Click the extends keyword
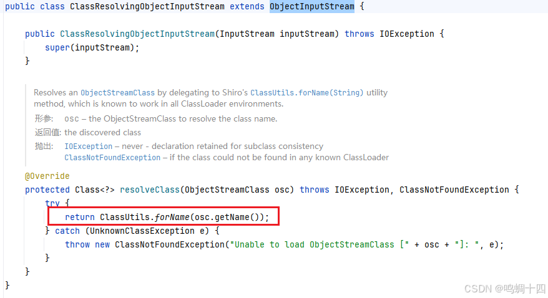 click(247, 6)
